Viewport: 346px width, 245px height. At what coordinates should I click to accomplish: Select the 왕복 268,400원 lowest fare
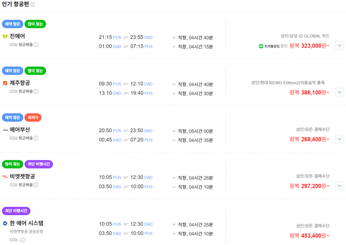coord(310,139)
